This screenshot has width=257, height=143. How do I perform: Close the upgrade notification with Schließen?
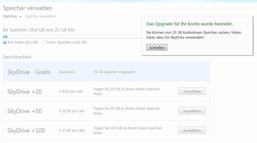point(157,47)
